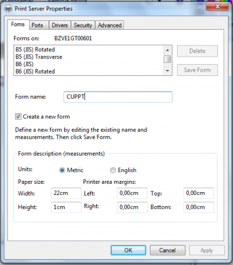Uncheck Create a new form checkbox
Screen dimensions: 233x265
(18, 117)
